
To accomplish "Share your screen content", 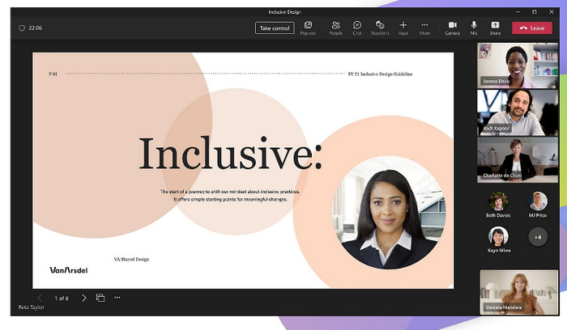I will [x=495, y=27].
